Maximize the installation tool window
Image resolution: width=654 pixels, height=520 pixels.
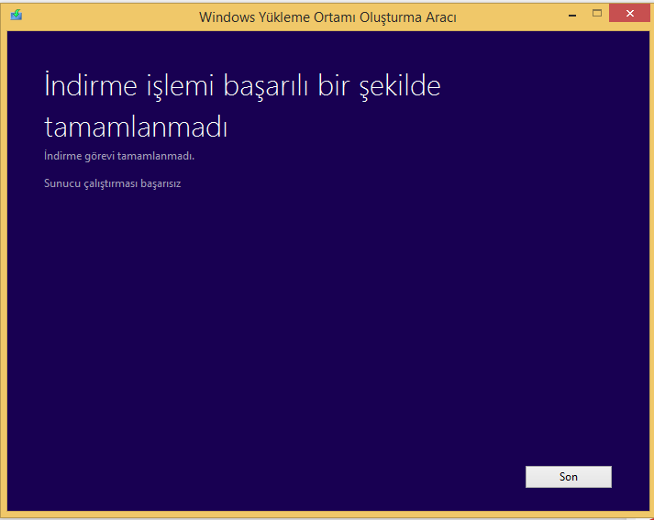(x=597, y=14)
